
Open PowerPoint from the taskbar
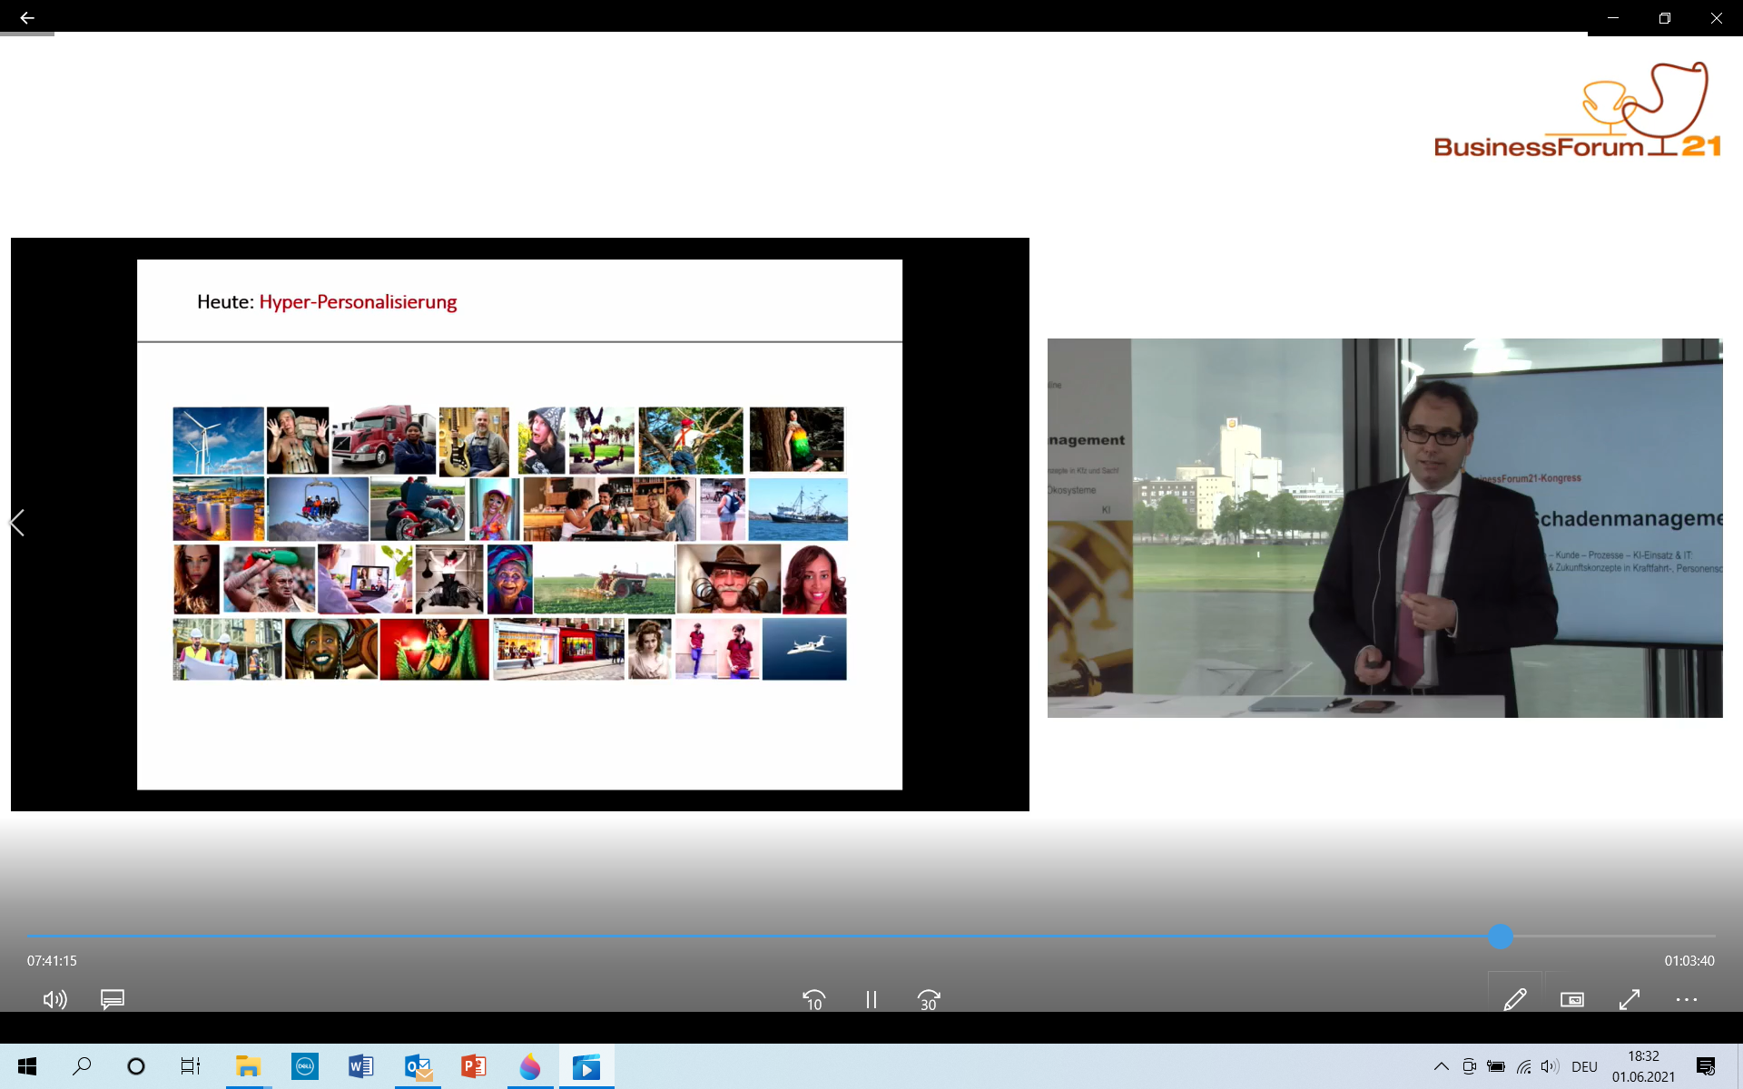coord(473,1066)
